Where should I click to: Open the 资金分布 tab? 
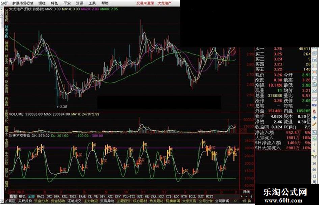pos(41,201)
